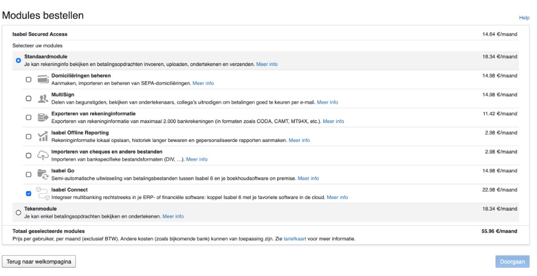The width and height of the screenshot is (537, 276).
Task: Click the Domiciliëringen beheren card icon
Action: click(x=43, y=80)
